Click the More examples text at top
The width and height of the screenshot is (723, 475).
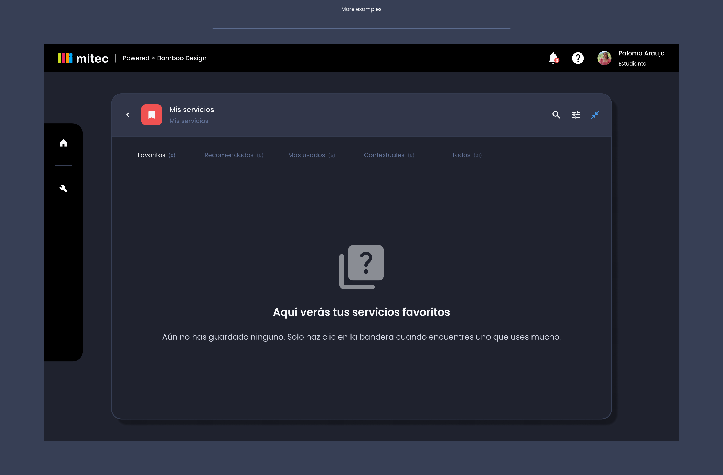(361, 9)
